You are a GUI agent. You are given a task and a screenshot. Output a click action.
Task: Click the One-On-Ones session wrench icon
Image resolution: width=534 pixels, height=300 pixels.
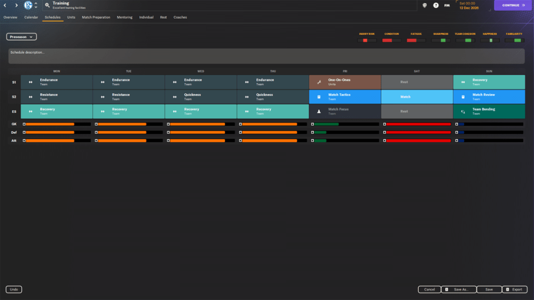pyautogui.click(x=319, y=82)
